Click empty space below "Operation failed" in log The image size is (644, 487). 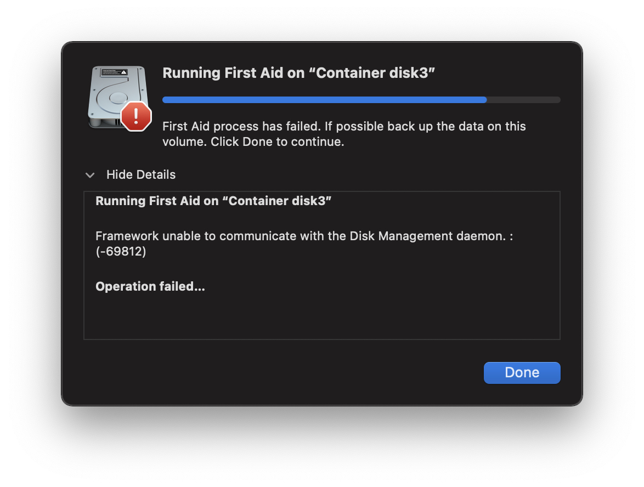point(321,318)
